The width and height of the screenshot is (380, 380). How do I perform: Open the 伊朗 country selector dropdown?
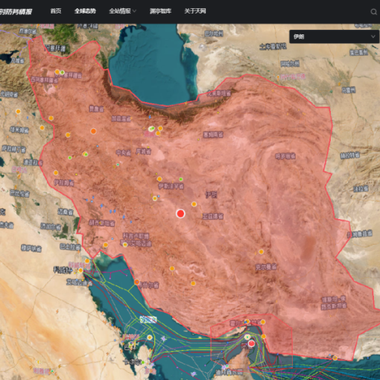tap(334, 37)
